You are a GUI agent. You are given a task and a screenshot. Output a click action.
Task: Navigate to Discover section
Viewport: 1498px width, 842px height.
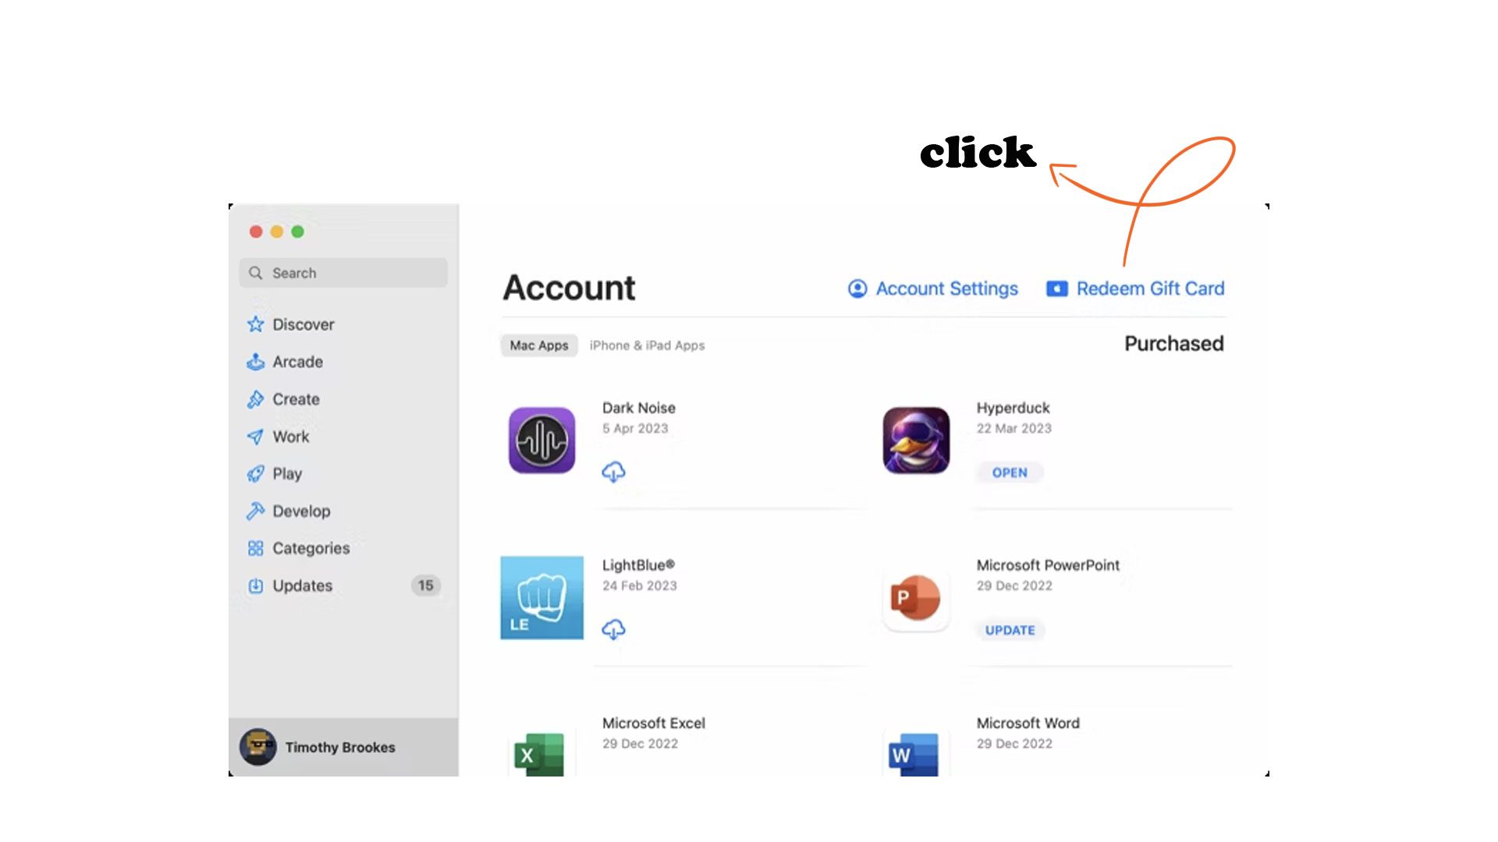tap(303, 324)
